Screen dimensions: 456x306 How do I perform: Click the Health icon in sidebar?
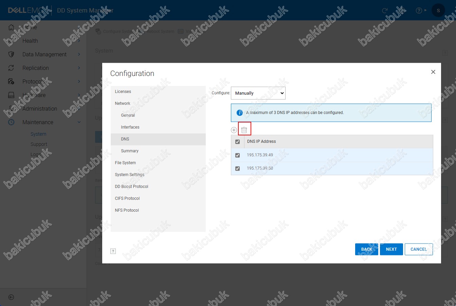click(11, 41)
